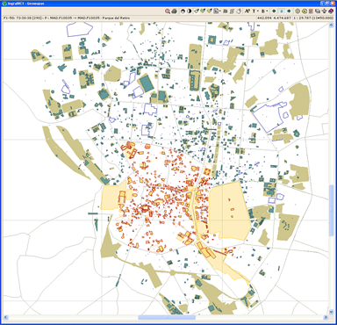The height and width of the screenshot is (325, 337).
Task: Click the globe icon in toolbar
Action: tap(298, 11)
